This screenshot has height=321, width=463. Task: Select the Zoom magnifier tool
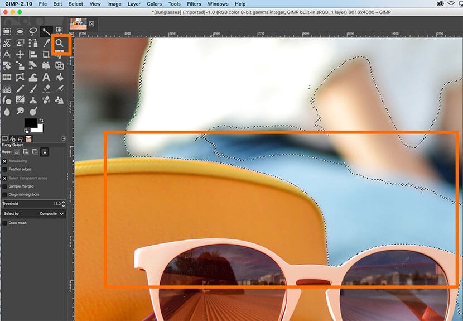(60, 43)
